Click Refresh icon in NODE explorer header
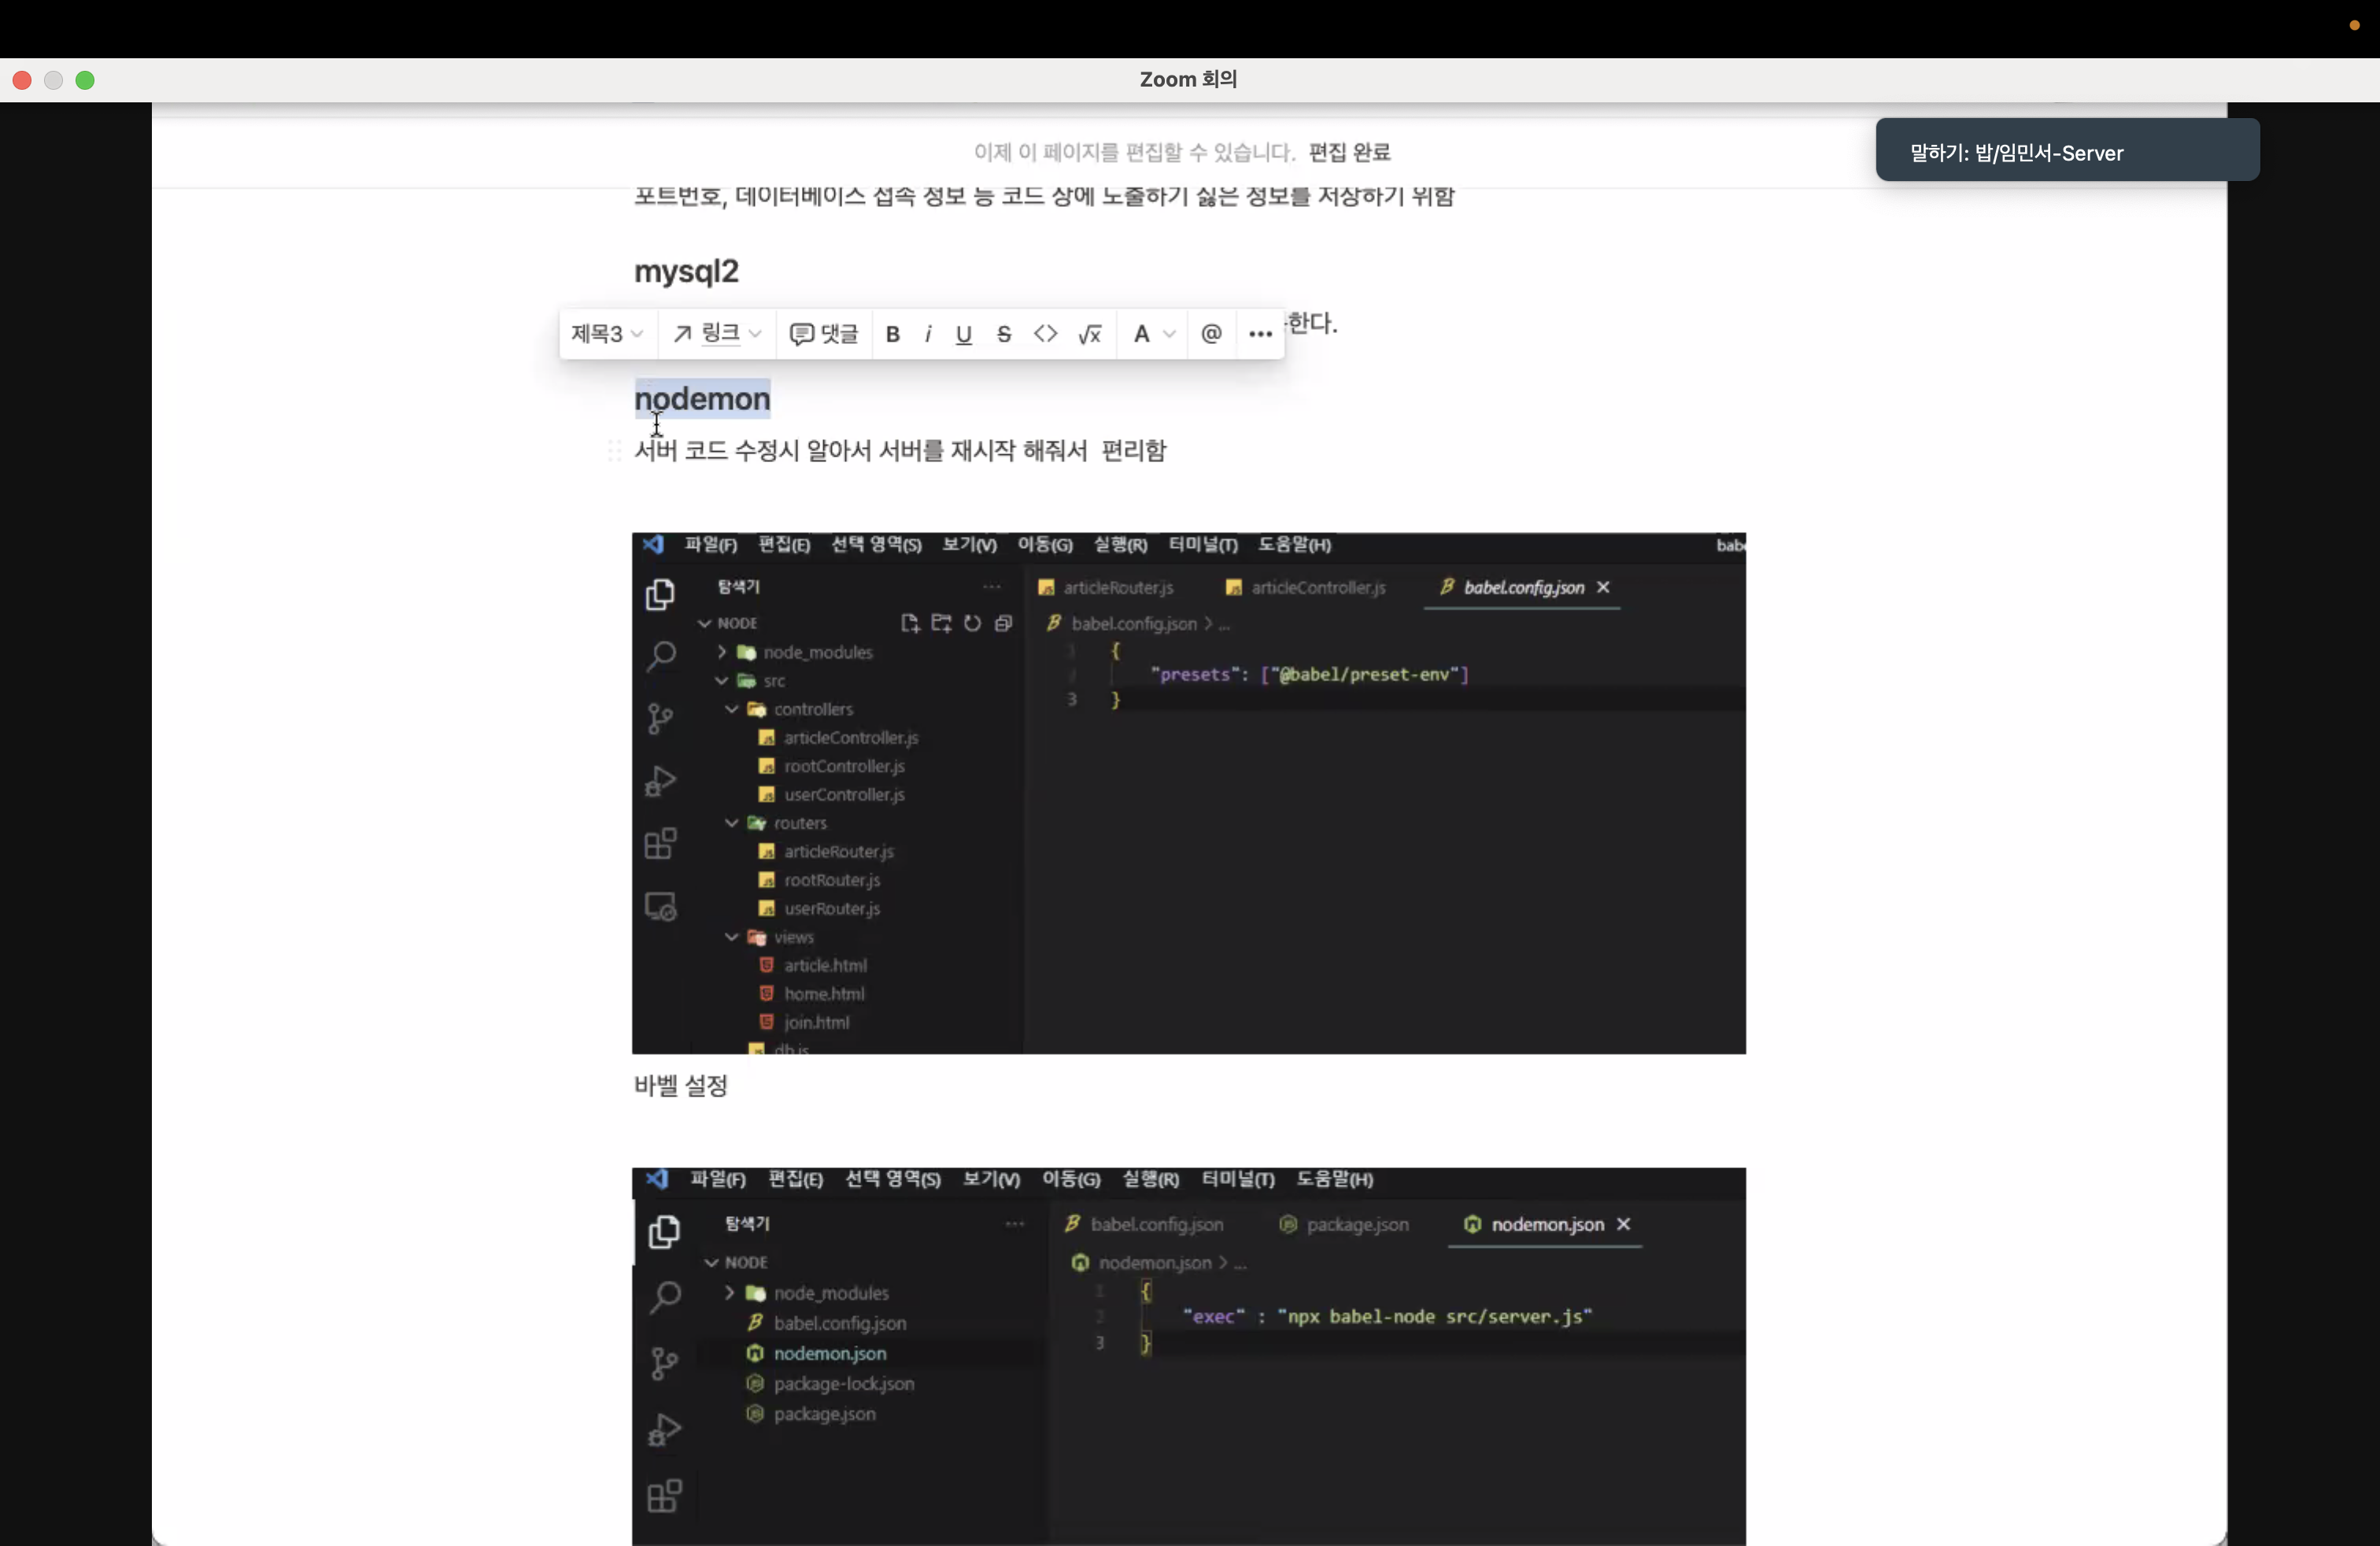The width and height of the screenshot is (2380, 1546). 972,623
